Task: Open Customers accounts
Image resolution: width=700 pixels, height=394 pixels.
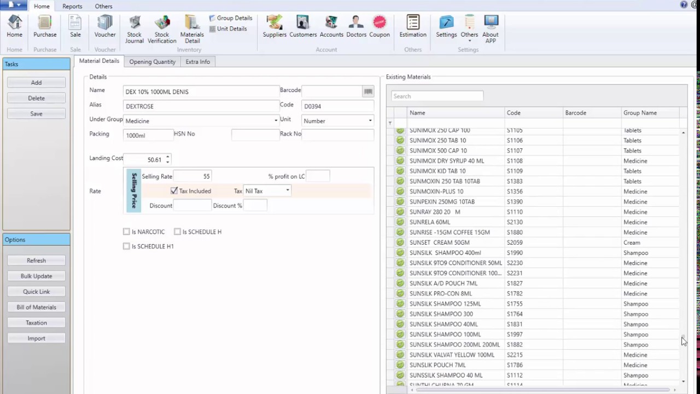Action: [x=303, y=26]
